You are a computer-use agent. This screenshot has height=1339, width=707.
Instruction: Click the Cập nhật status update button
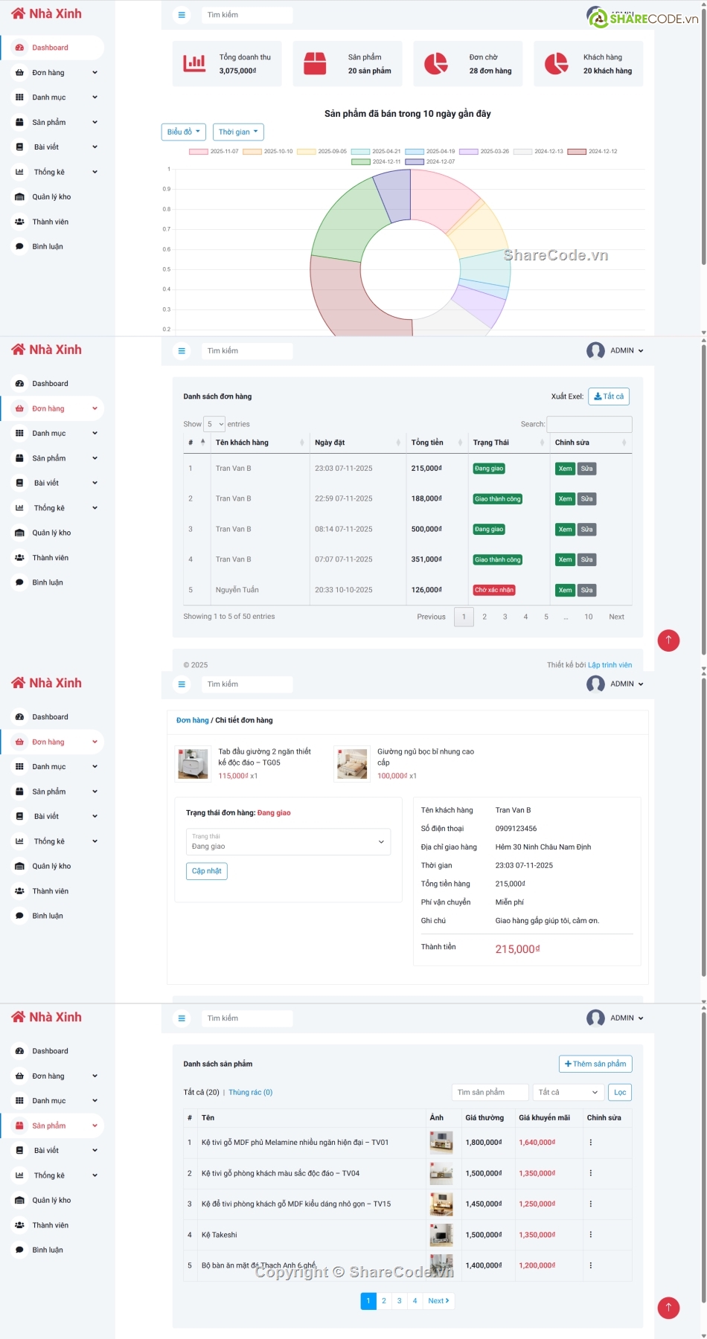[x=207, y=871]
